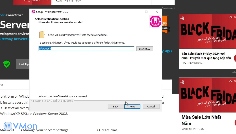The image size is (236, 134).
Task: Open the alterway author link
Action: (6, 39)
